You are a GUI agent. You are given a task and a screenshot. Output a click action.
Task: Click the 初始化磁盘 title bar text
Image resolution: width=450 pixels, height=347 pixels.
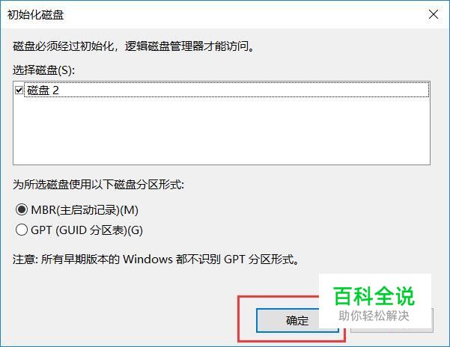35,15
